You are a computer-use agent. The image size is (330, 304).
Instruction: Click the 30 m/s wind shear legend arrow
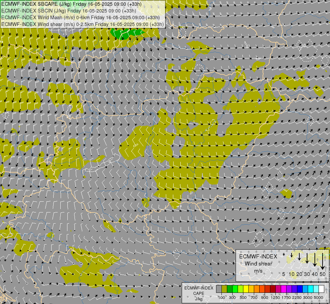click(x=307, y=258)
